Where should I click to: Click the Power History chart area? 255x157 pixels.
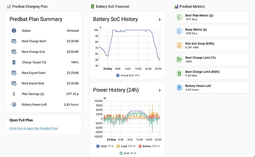click(127, 119)
